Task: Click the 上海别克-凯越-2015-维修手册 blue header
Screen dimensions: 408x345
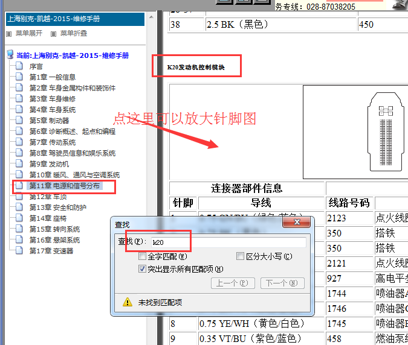Action: pyautogui.click(x=75, y=19)
